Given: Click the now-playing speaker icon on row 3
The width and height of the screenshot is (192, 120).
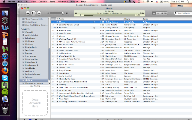Looking at the screenshot, I should [55, 28].
